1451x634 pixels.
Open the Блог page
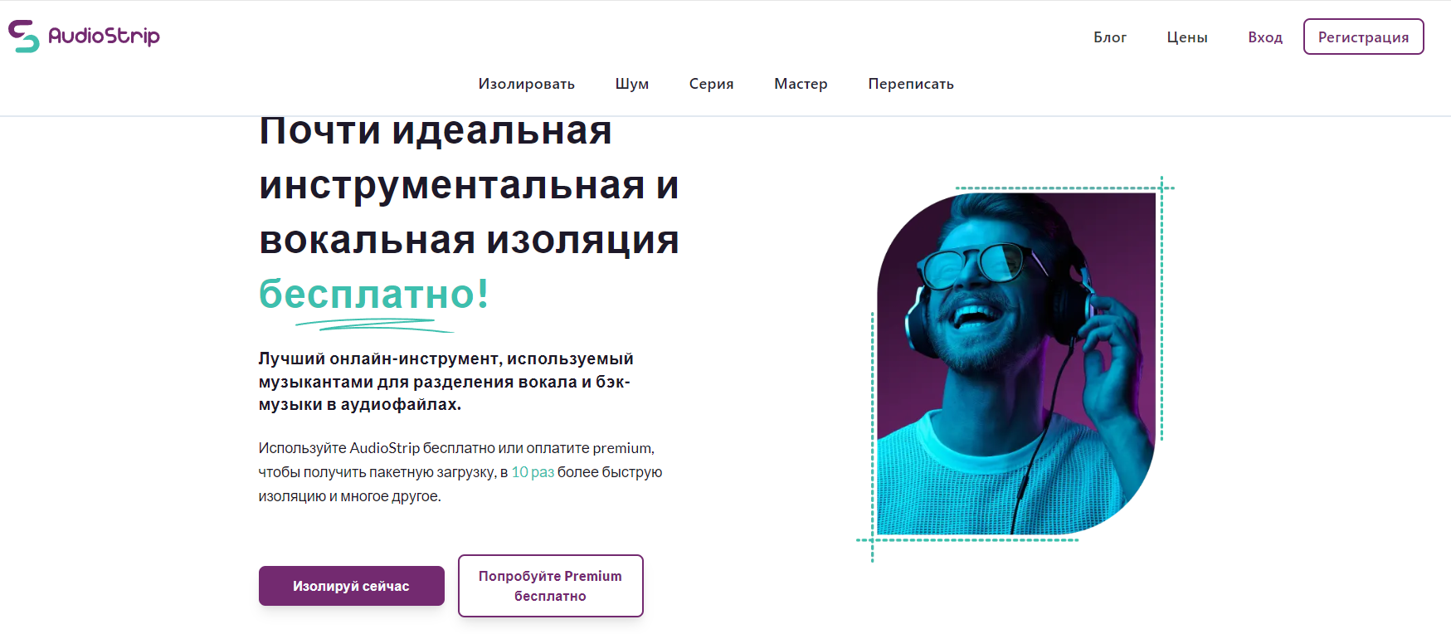pos(1110,37)
